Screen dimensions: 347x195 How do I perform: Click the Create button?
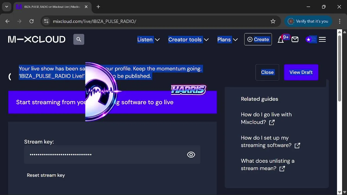point(258,40)
